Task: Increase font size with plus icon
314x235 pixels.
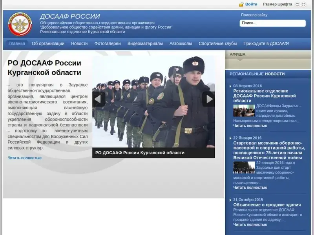Action: [x=304, y=4]
